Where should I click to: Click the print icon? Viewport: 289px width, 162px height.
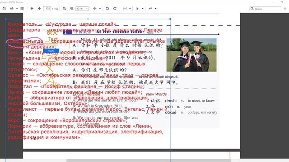[x=12, y=9]
